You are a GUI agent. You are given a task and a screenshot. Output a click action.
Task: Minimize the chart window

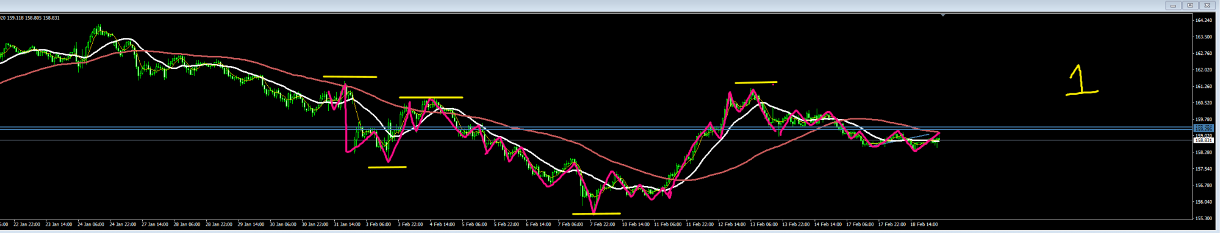click(x=1173, y=5)
